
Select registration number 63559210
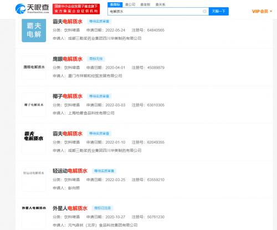click(x=156, y=180)
